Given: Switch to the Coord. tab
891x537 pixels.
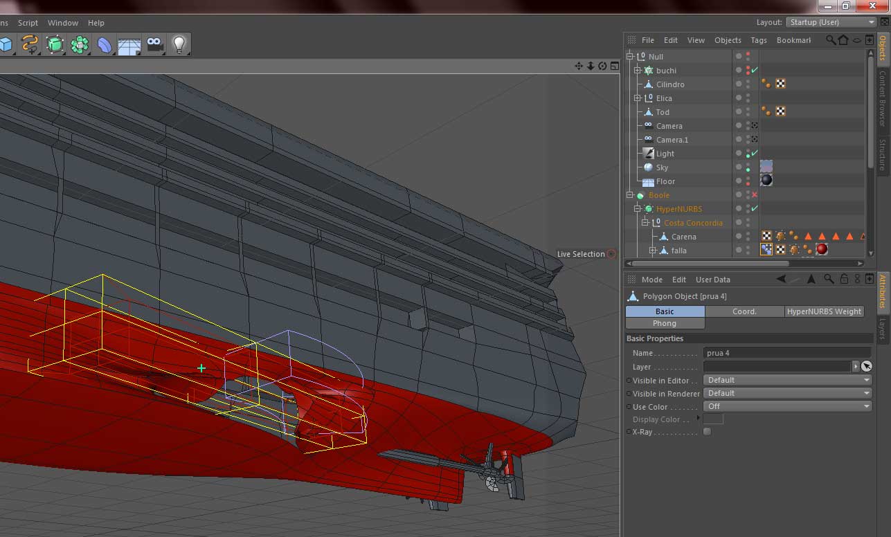Looking at the screenshot, I should [x=744, y=311].
